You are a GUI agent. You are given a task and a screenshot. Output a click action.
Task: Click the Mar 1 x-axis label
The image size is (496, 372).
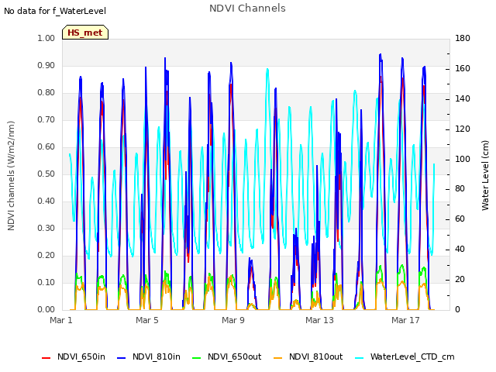click(61, 320)
